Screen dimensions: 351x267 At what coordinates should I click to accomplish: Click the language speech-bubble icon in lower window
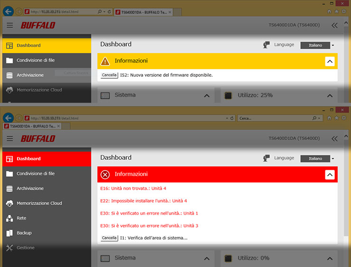(267, 158)
